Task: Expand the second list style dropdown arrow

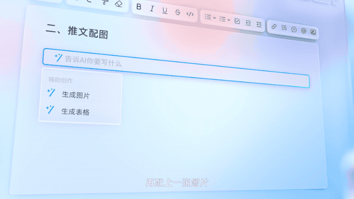Action: pos(229,20)
